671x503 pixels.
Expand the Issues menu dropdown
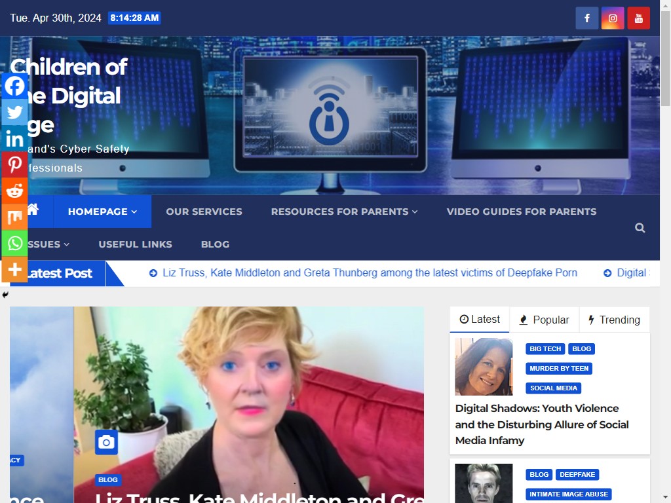[x=48, y=244]
